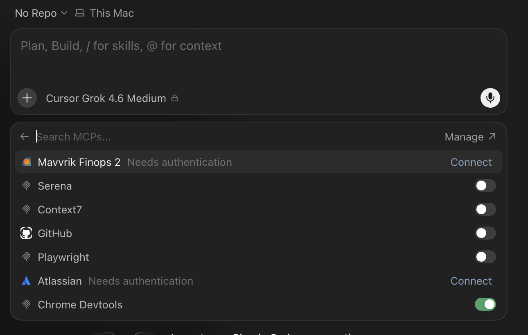The image size is (528, 335).
Task: Open the Cursor Grok 4.6 Medium model selector
Action: point(106,98)
